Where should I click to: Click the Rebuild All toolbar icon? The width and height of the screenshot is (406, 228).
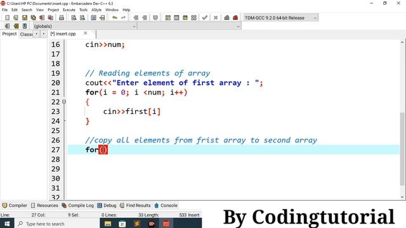pyautogui.click(x=193, y=18)
